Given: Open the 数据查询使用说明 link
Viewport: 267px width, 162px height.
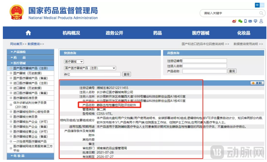Looking at the screenshot, I should tap(247, 44).
